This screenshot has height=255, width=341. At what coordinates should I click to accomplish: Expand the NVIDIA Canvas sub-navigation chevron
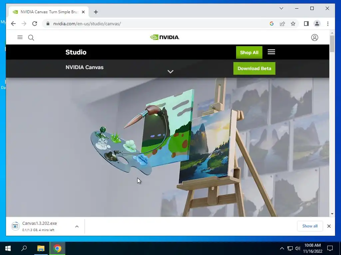(170, 72)
